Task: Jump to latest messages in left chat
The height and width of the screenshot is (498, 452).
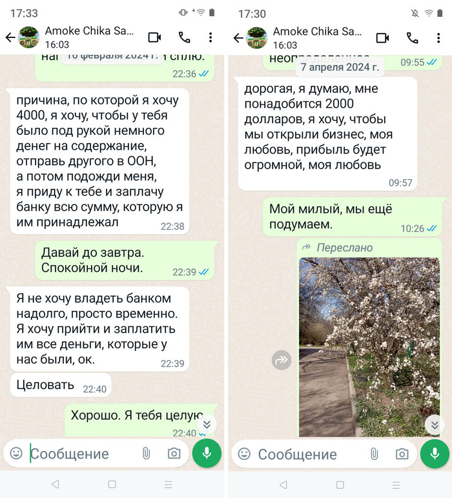Action: [x=207, y=424]
